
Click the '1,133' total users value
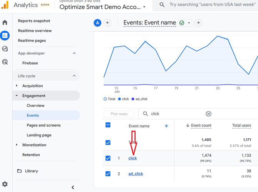[x=246, y=156]
